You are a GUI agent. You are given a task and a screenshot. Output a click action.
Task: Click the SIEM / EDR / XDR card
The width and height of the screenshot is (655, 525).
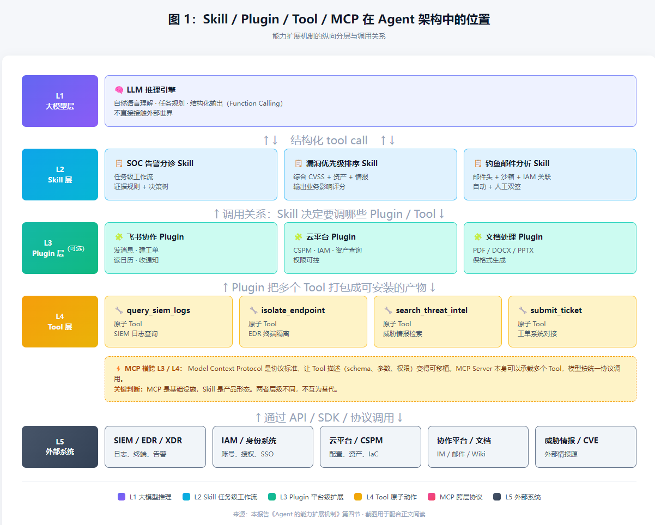pyautogui.click(x=155, y=447)
